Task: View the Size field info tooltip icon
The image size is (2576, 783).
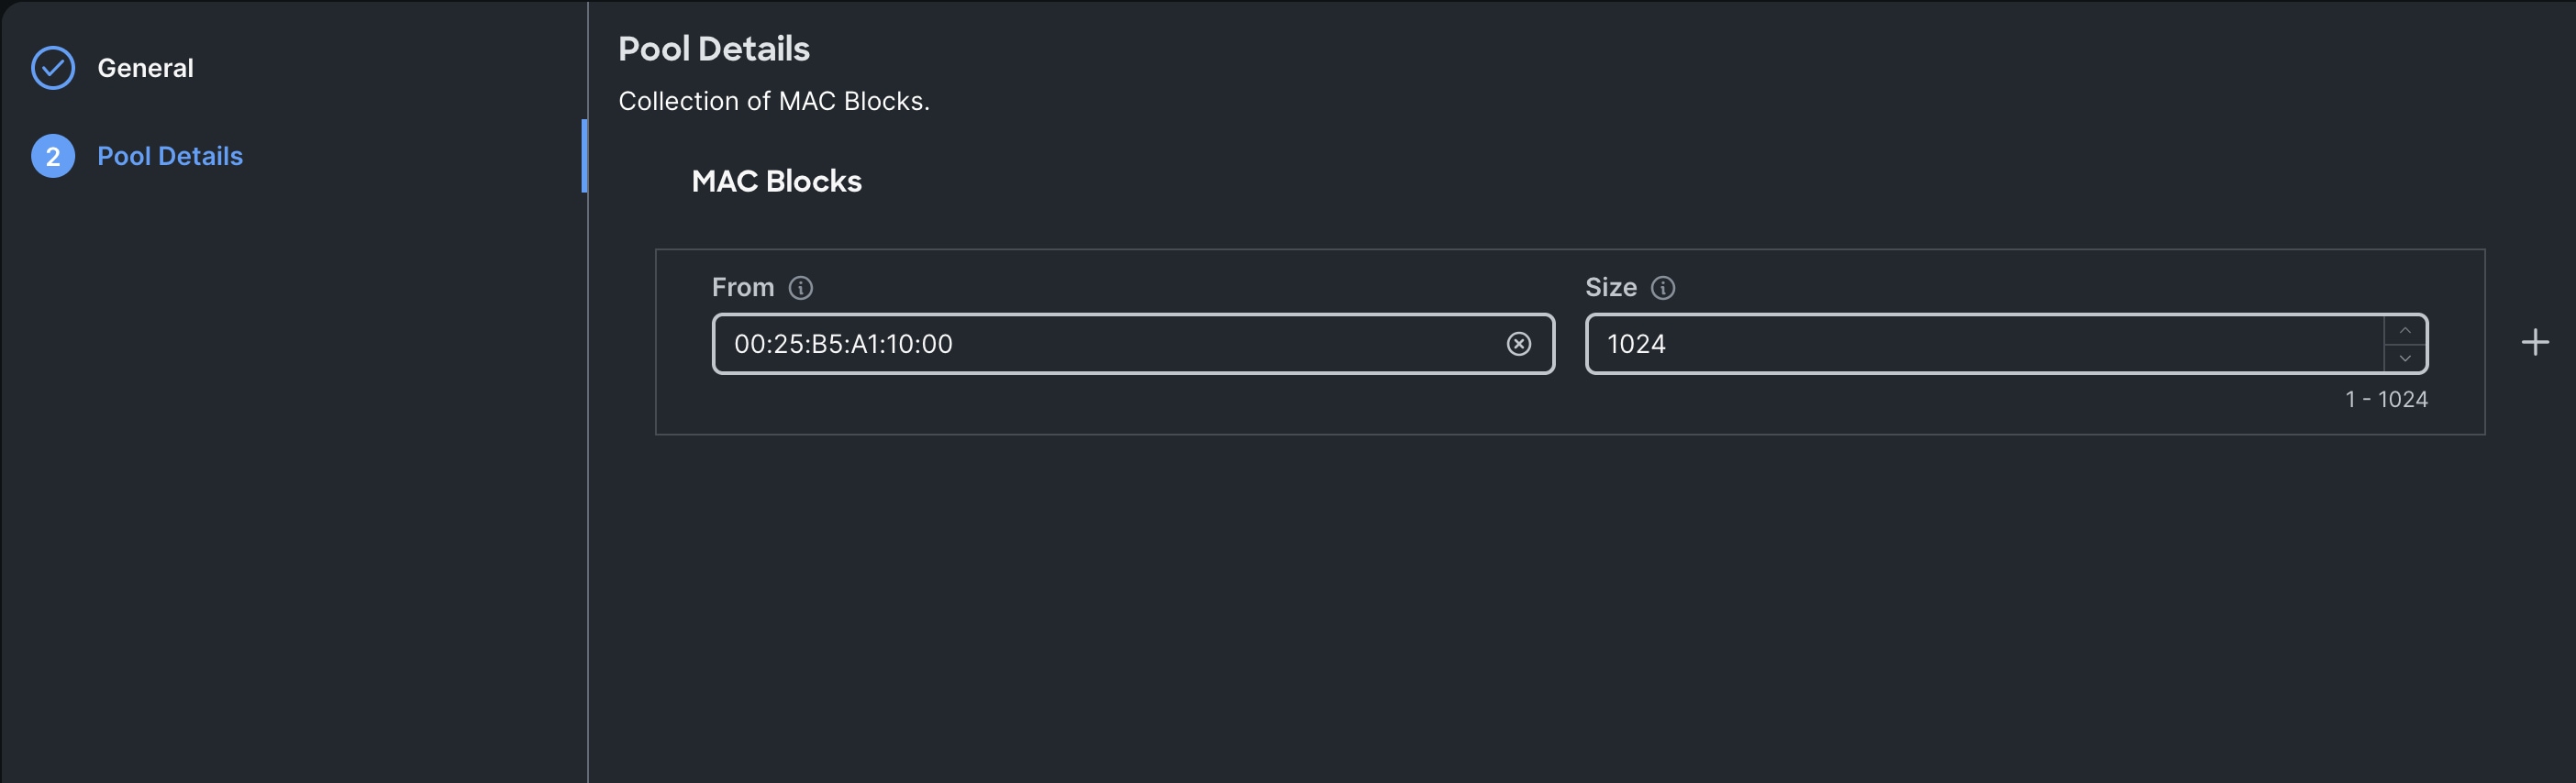Action: click(1663, 288)
